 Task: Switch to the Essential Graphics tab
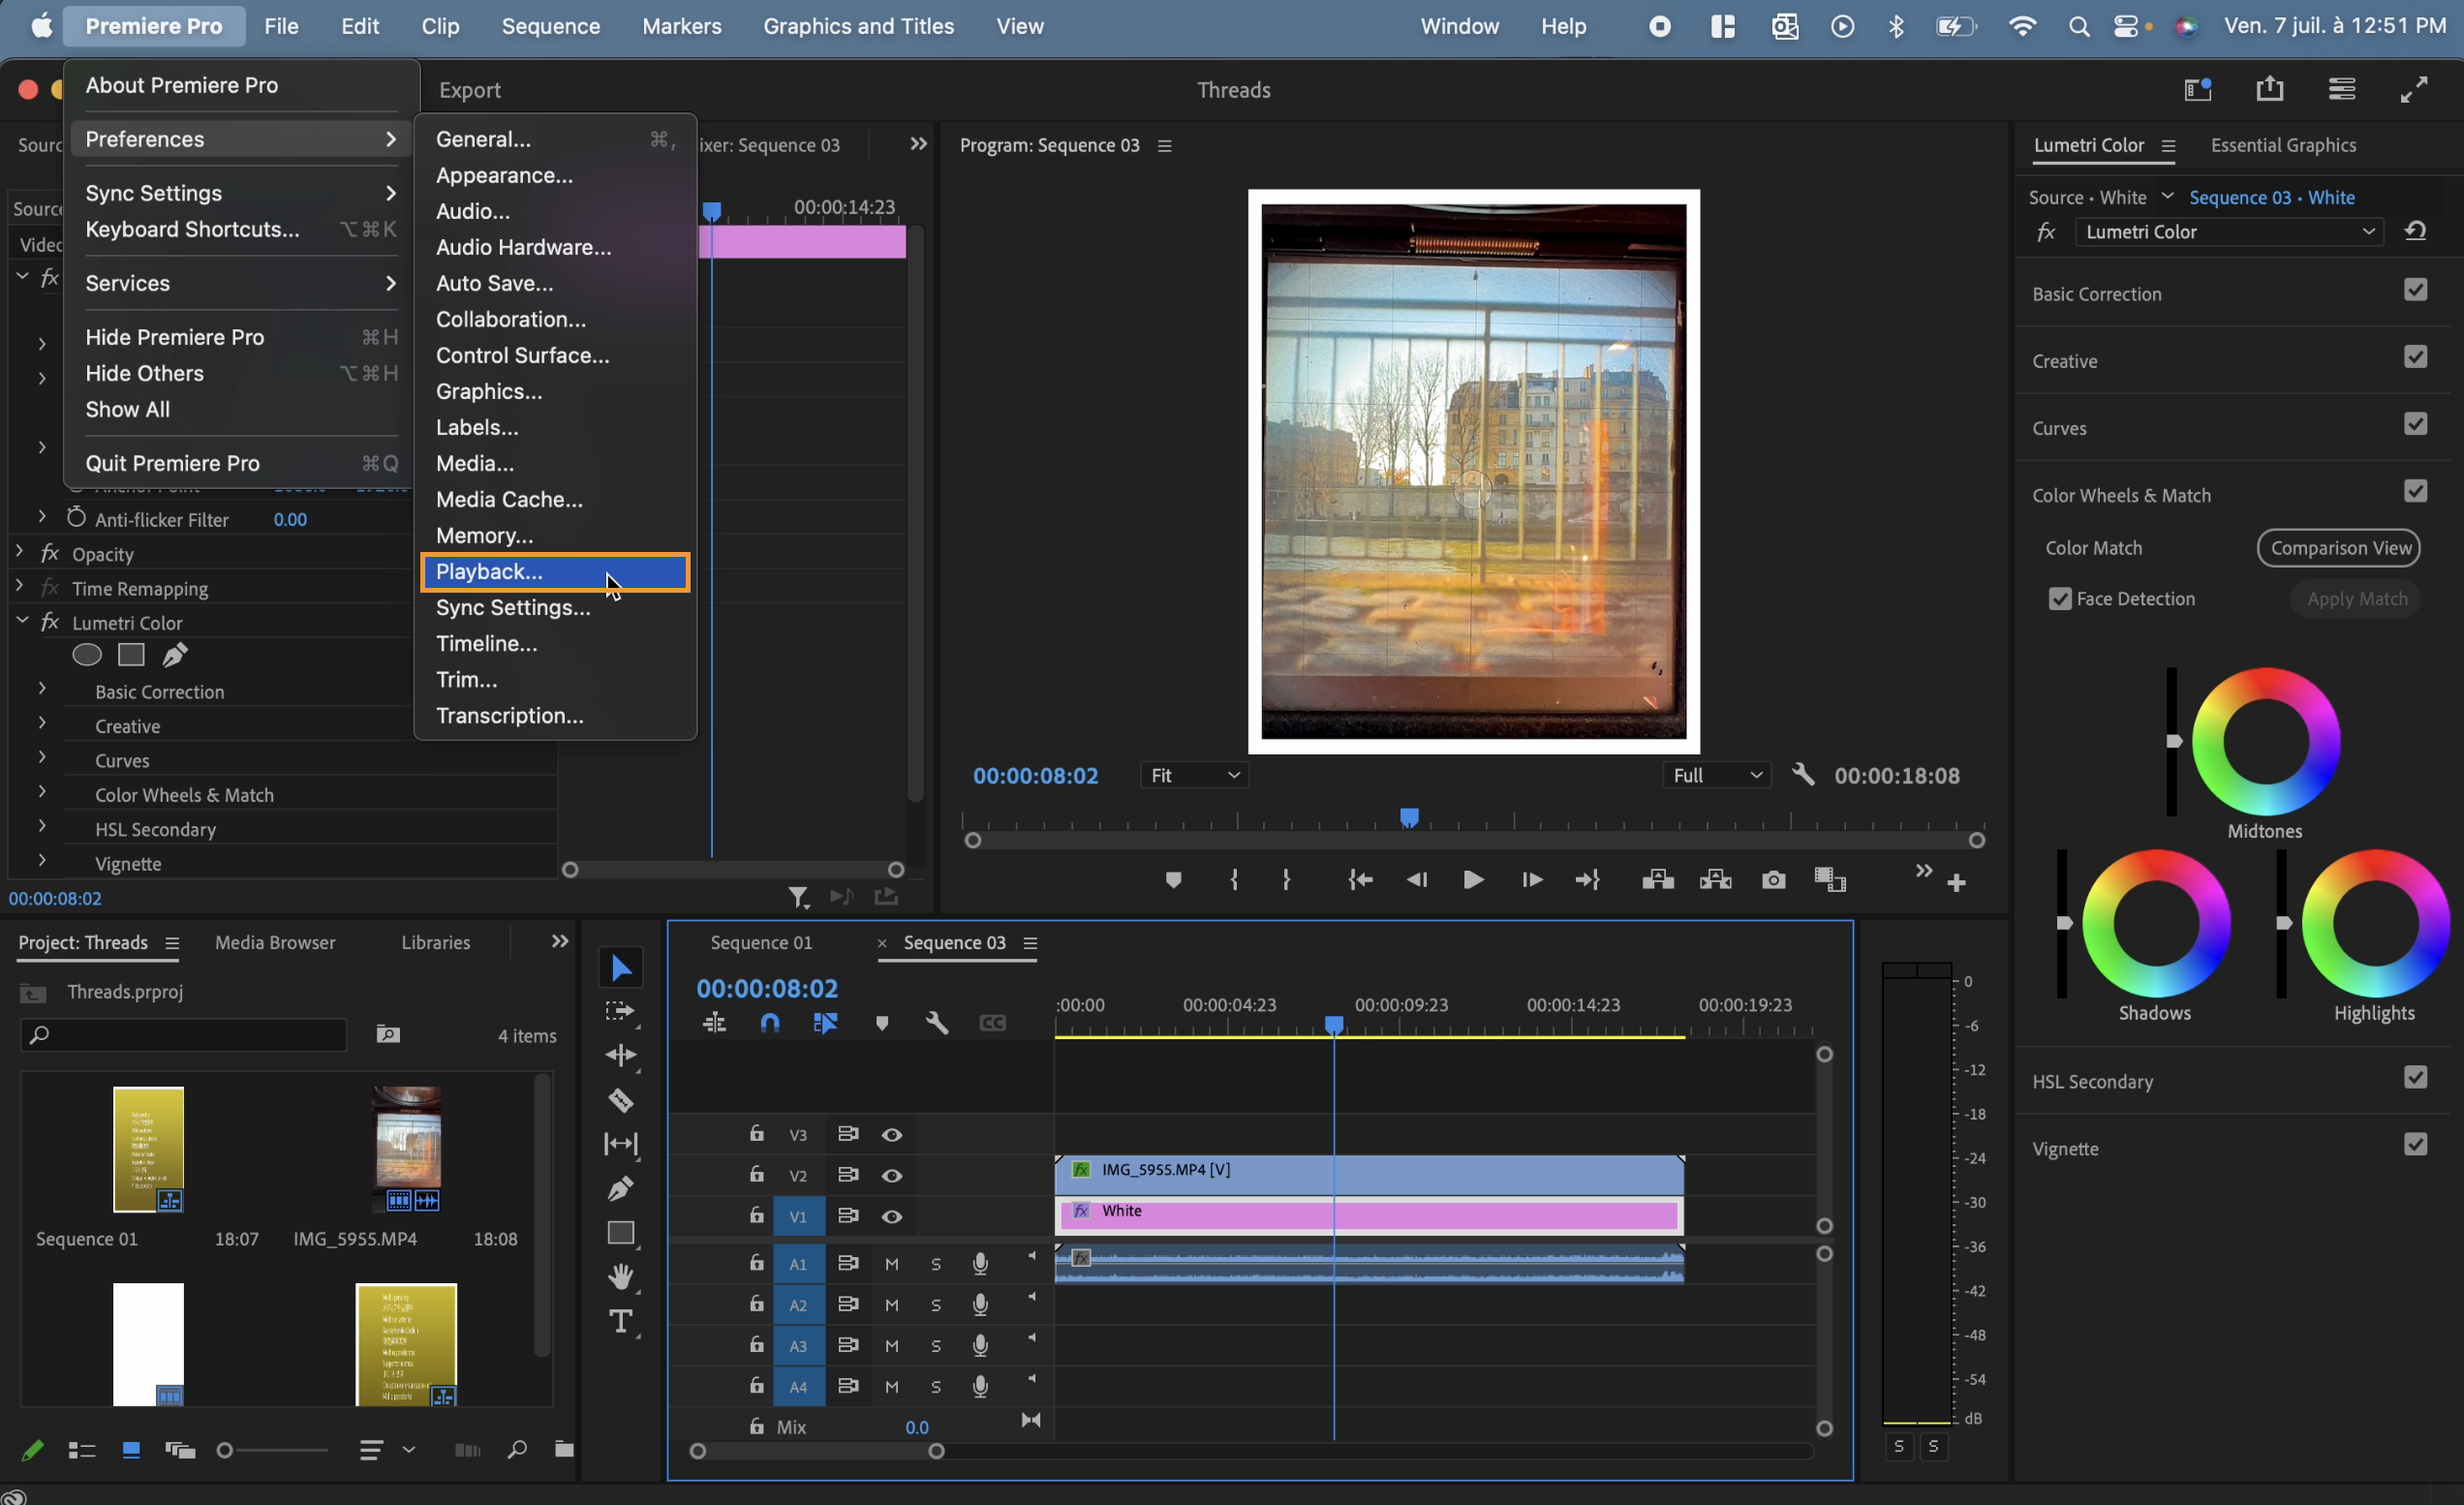2283,145
